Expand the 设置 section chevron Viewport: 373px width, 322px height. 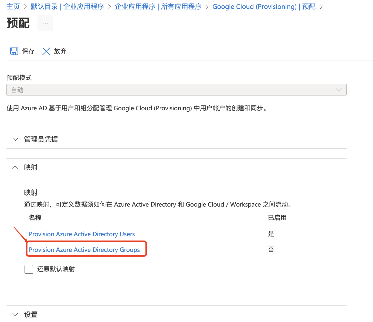click(15, 315)
